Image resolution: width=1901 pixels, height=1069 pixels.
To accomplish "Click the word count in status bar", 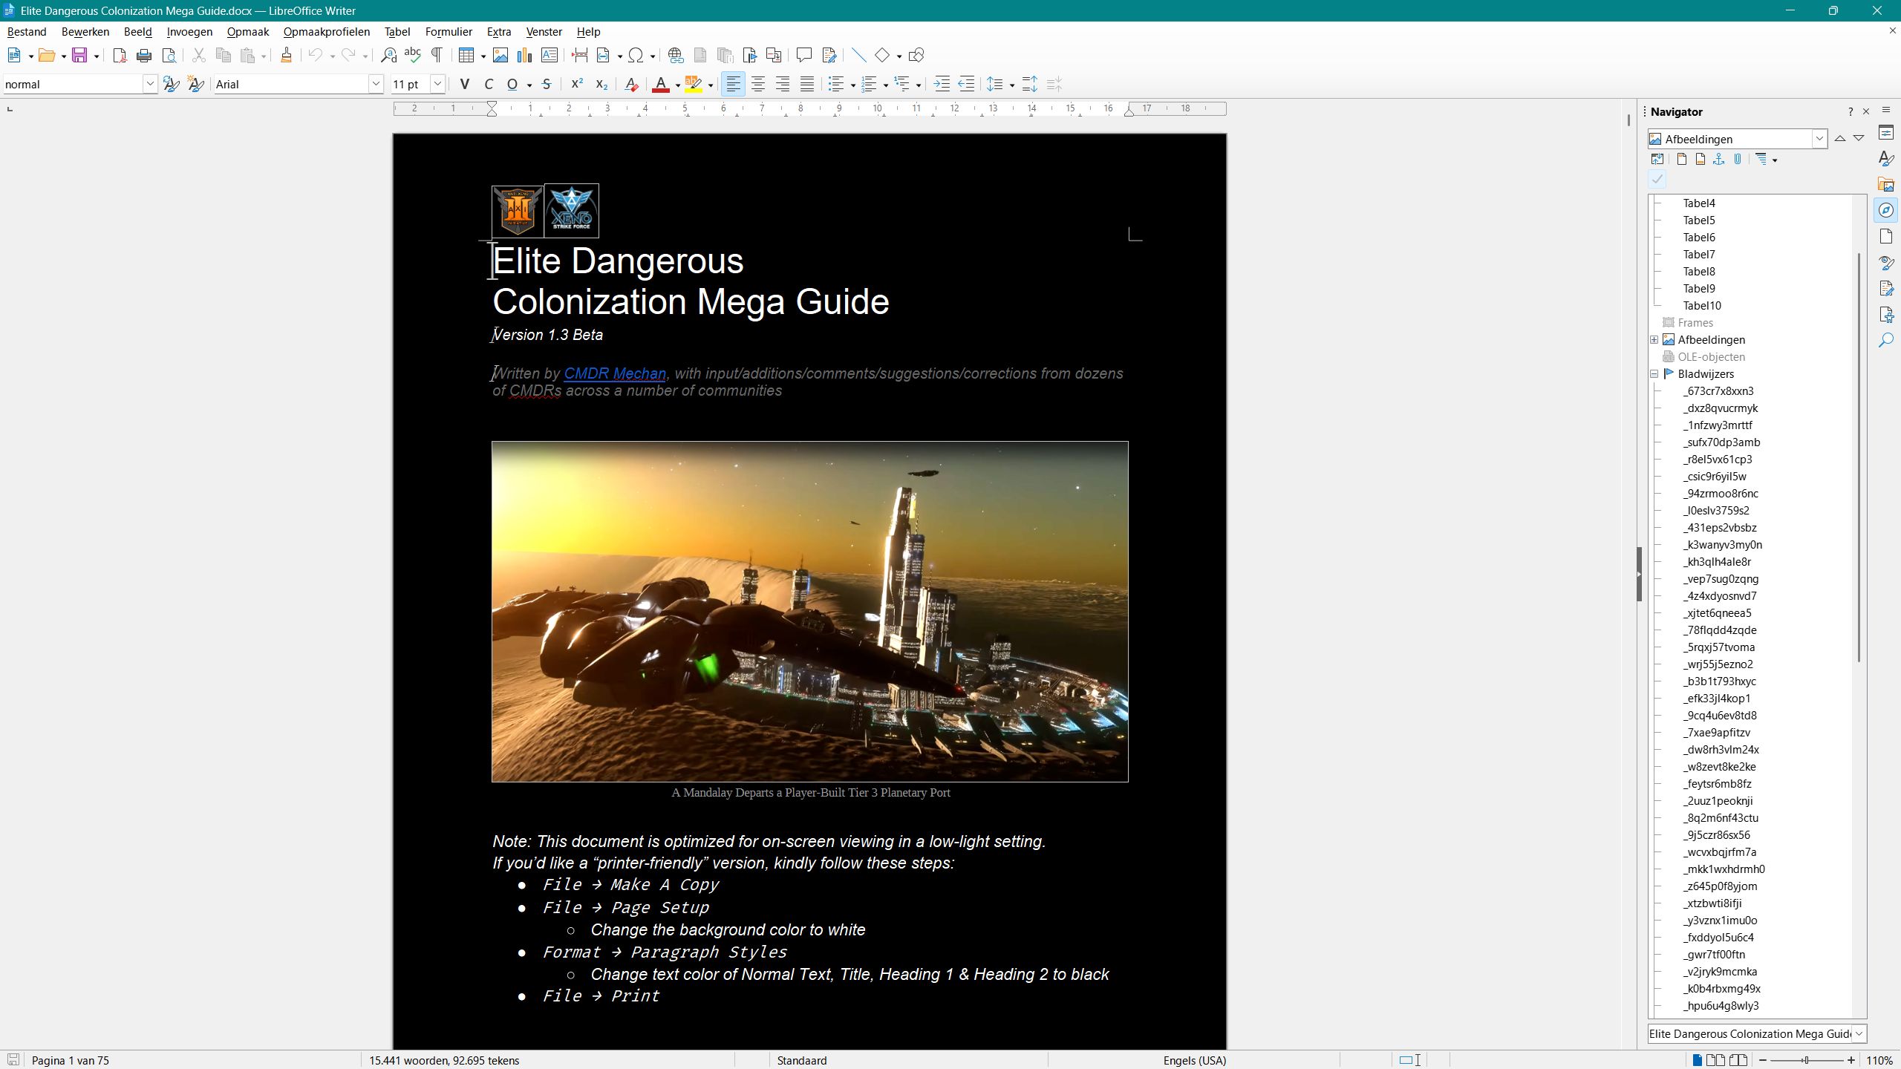I will coord(444,1060).
